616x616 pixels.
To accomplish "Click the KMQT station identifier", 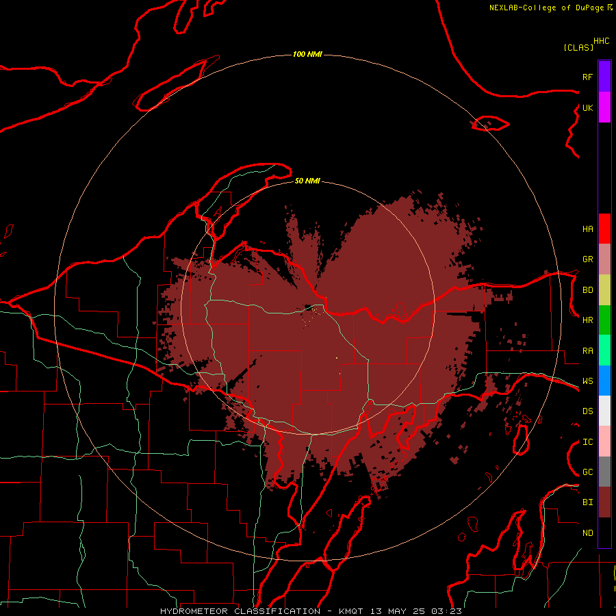I will pos(351,611).
